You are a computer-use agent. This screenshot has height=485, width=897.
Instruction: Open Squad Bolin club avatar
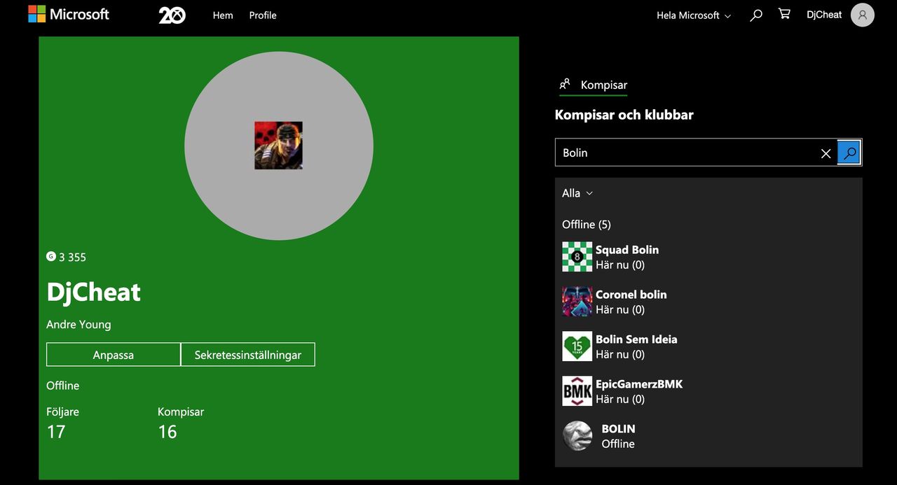point(577,257)
